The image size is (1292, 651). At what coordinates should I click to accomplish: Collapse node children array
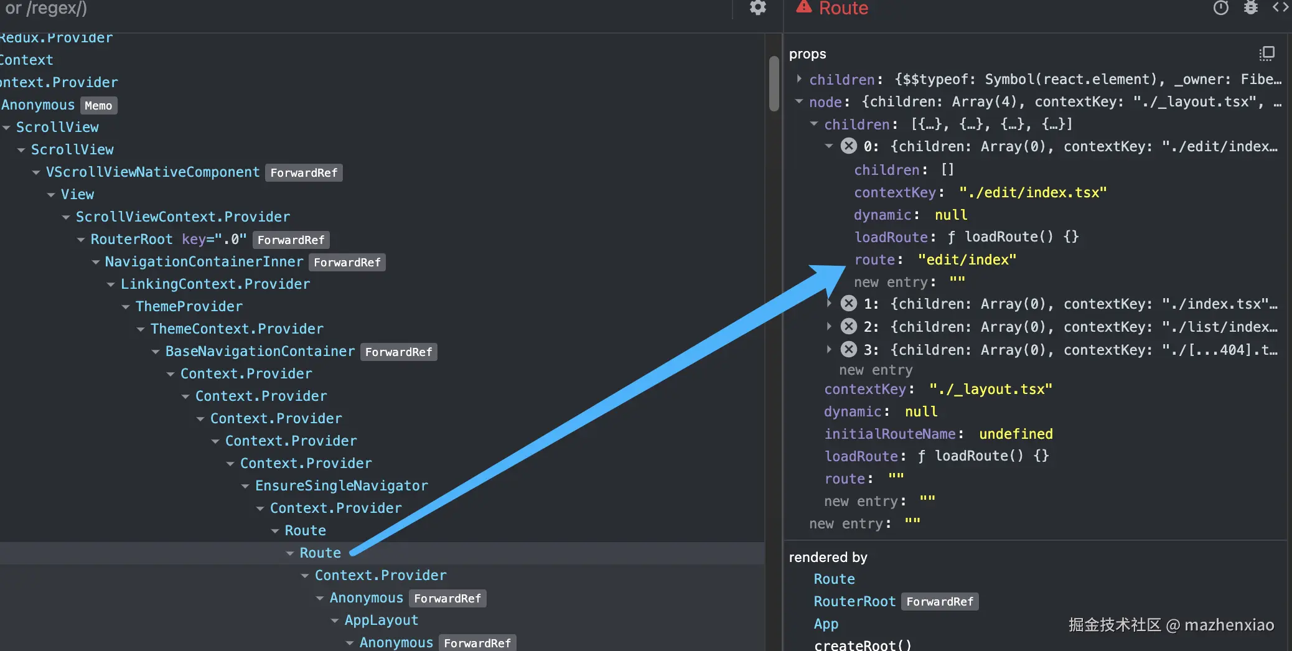point(814,124)
